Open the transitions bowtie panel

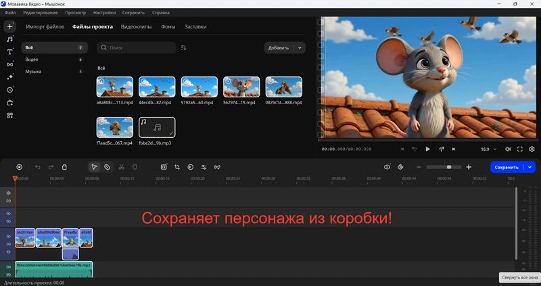(x=9, y=64)
